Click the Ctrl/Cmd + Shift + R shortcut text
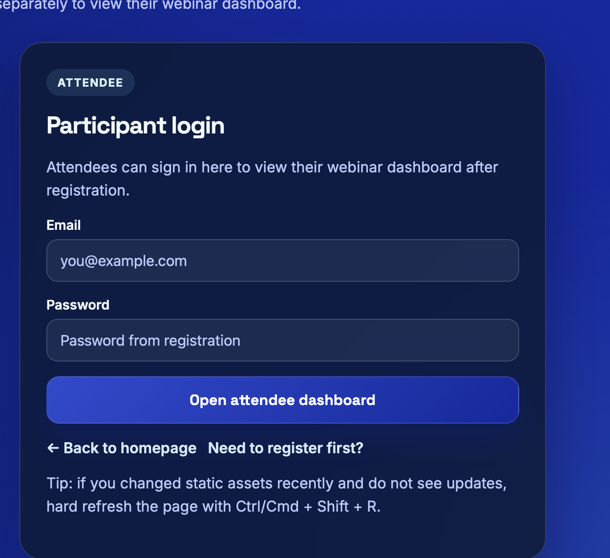The width and height of the screenshot is (610, 558). click(x=308, y=507)
